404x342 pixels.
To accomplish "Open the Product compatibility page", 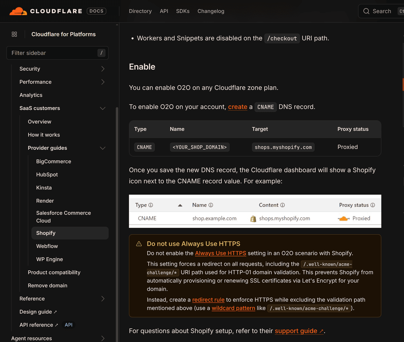I will coord(54,272).
